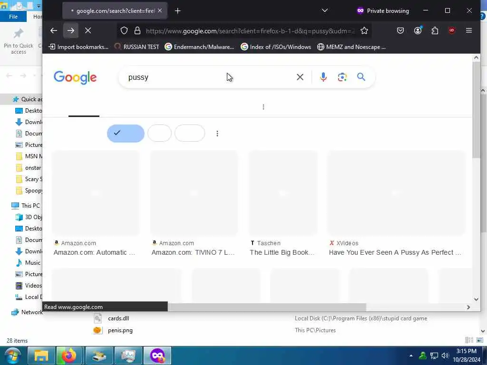The image size is (487, 365).
Task: Open The Little Big Book Taschen result
Action: click(282, 252)
